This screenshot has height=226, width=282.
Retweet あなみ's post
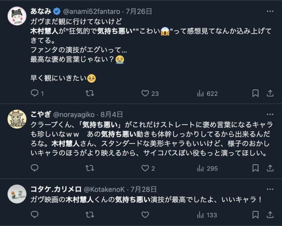point(90,93)
